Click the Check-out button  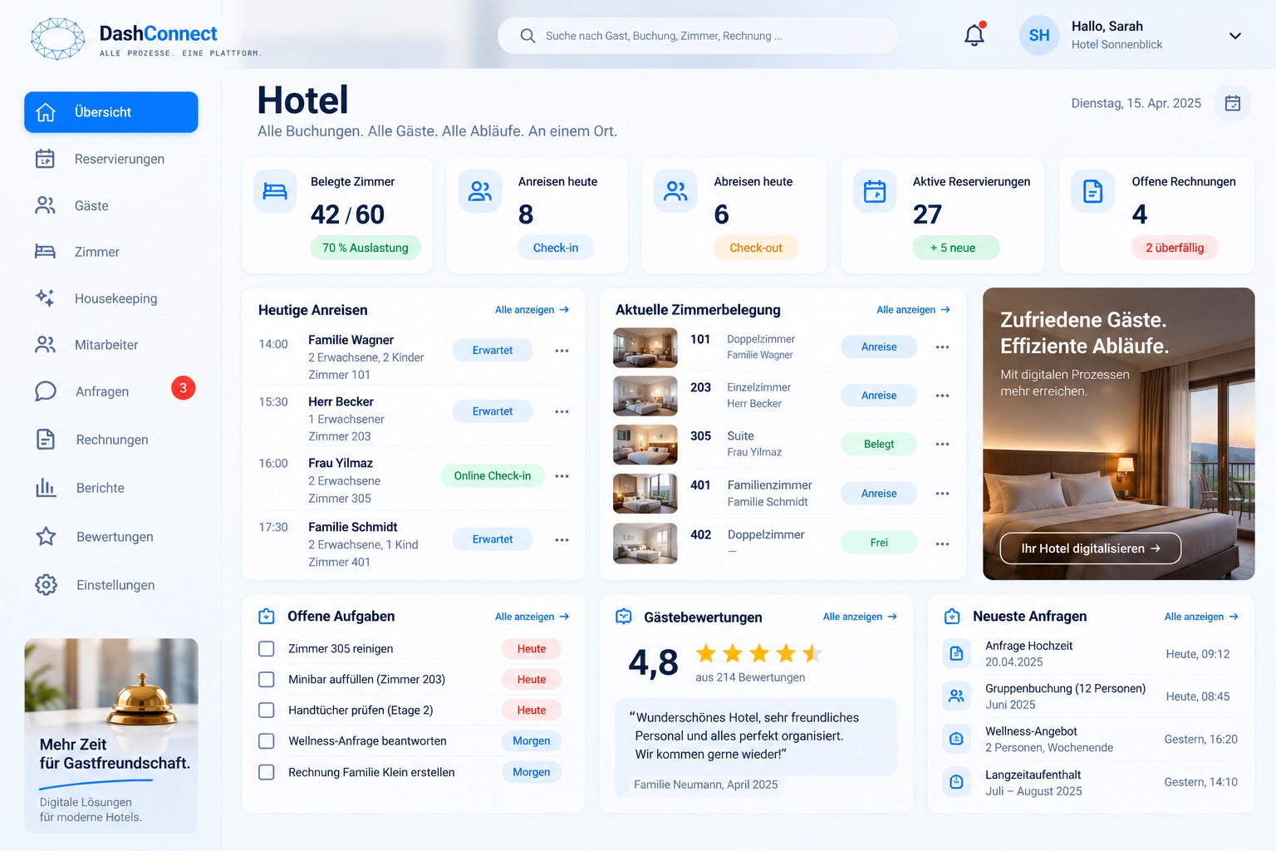[x=756, y=248]
